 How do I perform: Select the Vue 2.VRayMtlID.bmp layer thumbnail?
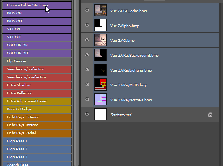(100, 85)
